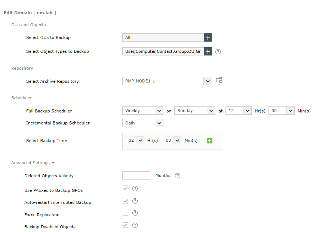
Task: Click the Repository section label
Action: 22,68
